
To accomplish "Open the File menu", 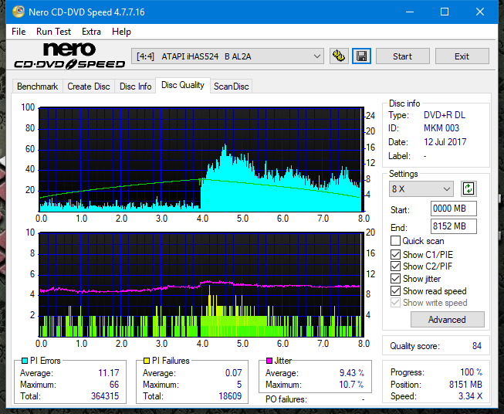I will [19, 32].
